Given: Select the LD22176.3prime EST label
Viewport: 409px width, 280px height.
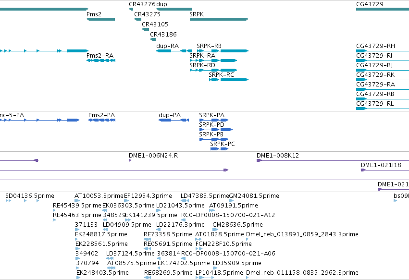Looking at the screenshot, I should pyautogui.click(x=180, y=225).
